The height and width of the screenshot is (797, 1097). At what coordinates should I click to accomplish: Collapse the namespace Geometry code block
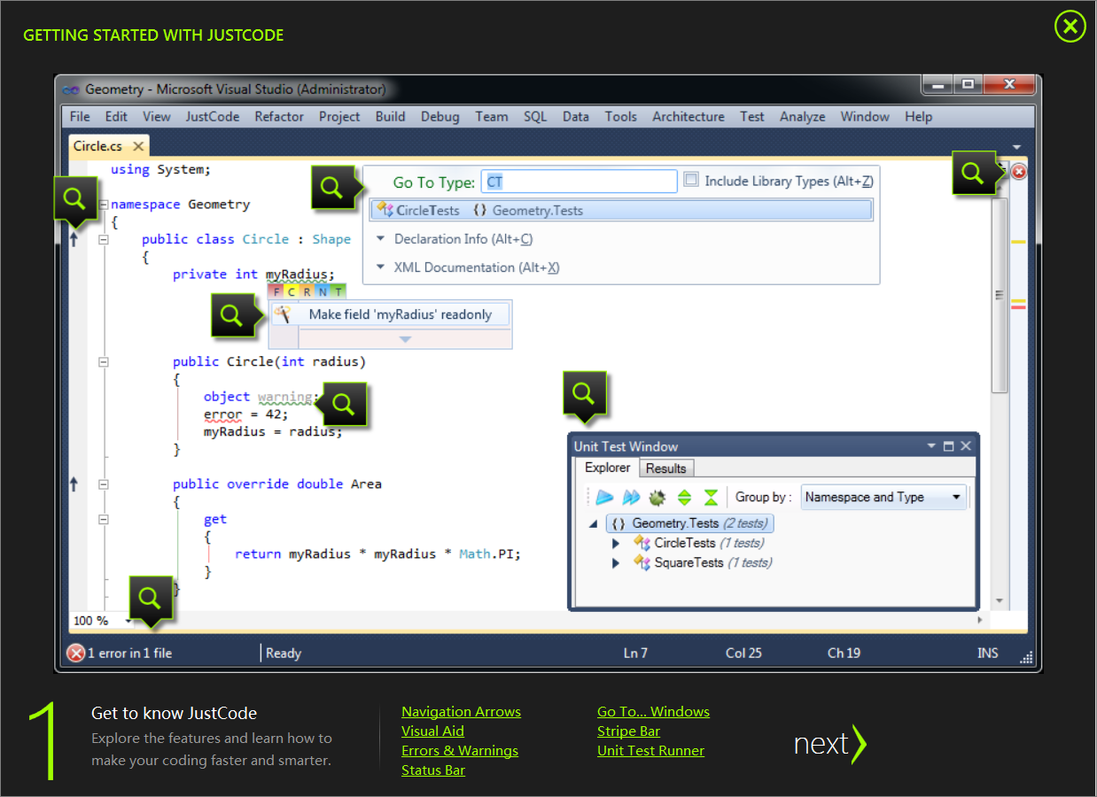pyautogui.click(x=104, y=205)
